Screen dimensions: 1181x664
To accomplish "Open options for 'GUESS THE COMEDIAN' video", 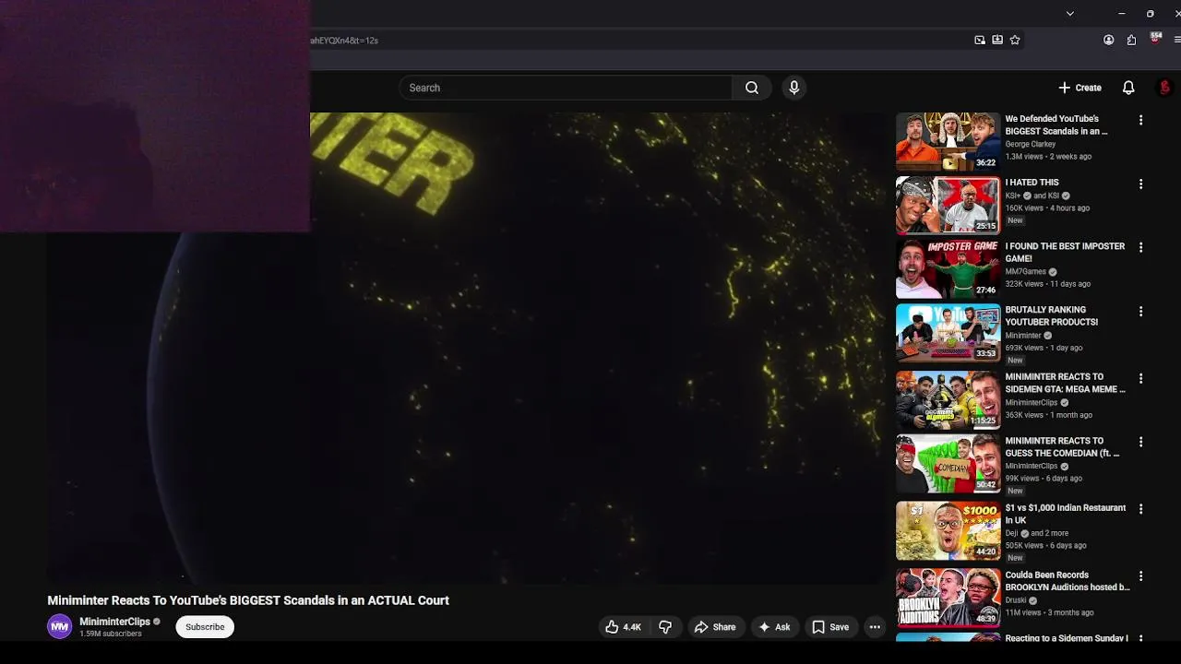I will point(1140,442).
